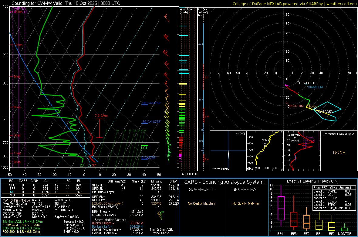Viewport: 358px width, 237px height.
Task: Click the 'Effective Layer STP (with CIN)' title
Action: click(x=312, y=181)
